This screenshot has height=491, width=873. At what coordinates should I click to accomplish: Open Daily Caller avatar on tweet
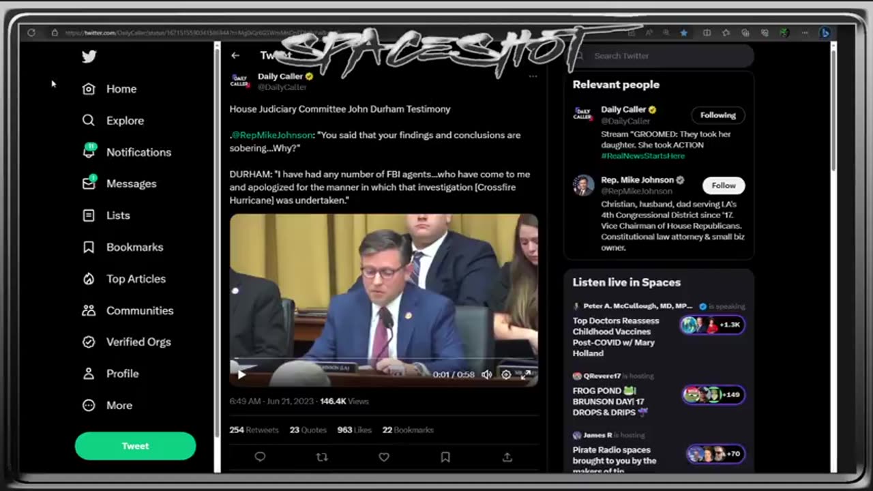pos(240,81)
